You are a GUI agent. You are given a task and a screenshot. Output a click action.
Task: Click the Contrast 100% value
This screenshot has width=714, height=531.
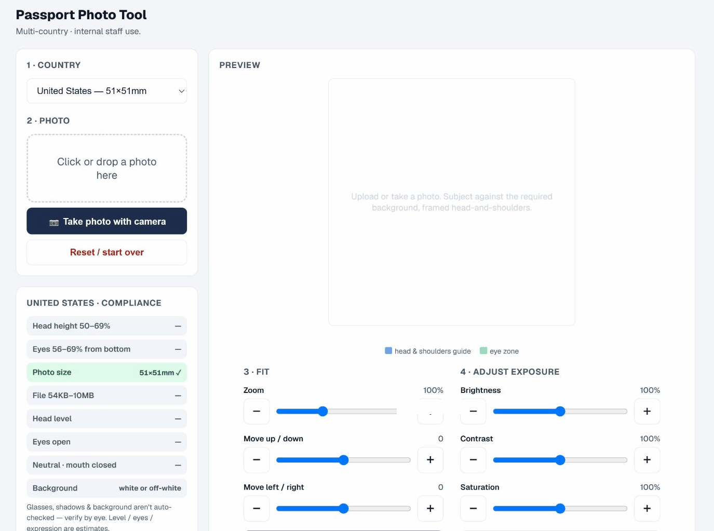(x=650, y=439)
